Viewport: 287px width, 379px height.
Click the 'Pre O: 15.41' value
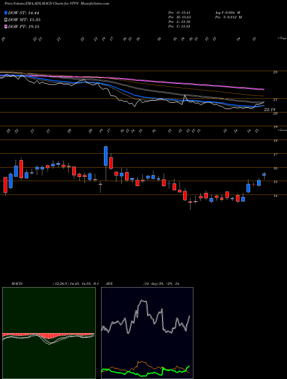[x=180, y=13]
